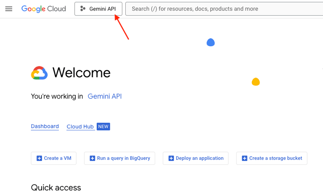Click the 'You're working in' text
Screen dimensions: 323x195
[x=57, y=96]
